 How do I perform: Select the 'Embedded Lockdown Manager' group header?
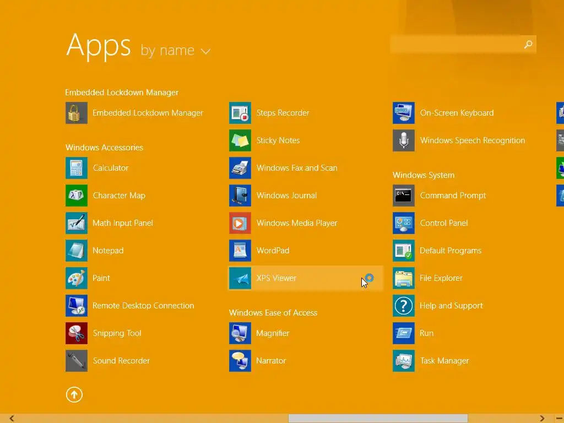coord(122,93)
